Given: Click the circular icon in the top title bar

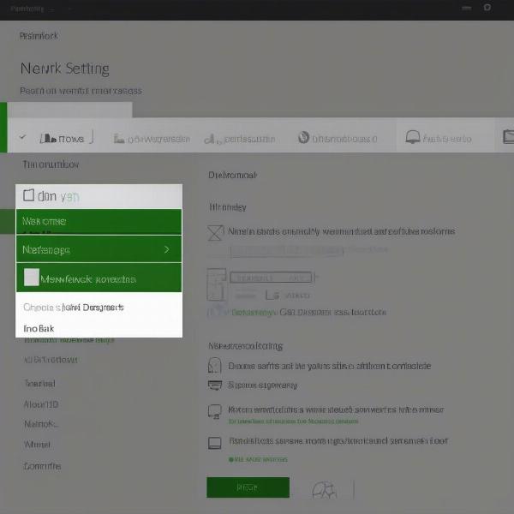Looking at the screenshot, I should [x=487, y=7].
